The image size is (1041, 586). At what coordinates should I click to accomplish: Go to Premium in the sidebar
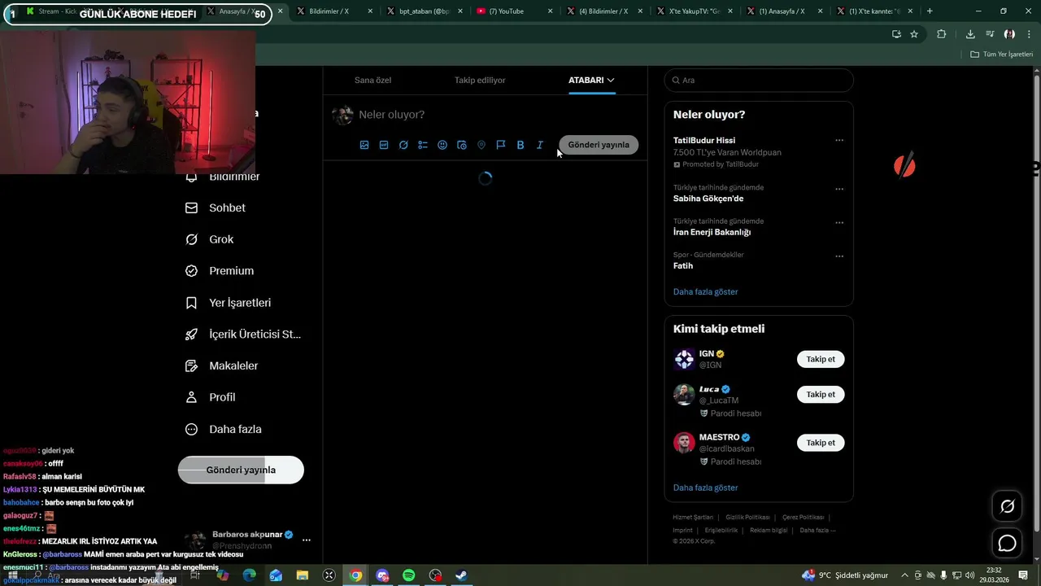(220, 271)
